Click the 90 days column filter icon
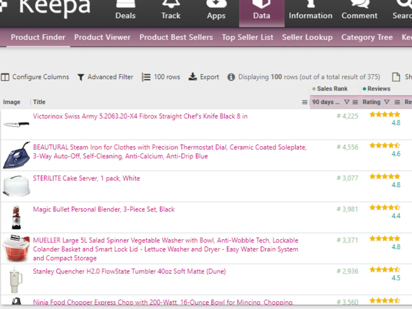 click(347, 102)
